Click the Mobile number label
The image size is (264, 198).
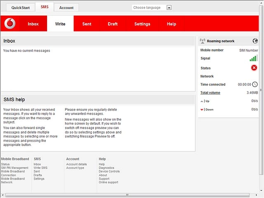pos(212,50)
